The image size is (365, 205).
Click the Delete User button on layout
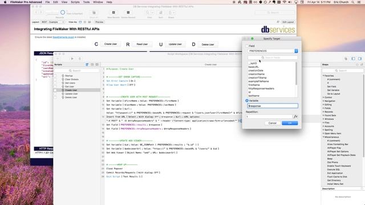[208, 44]
